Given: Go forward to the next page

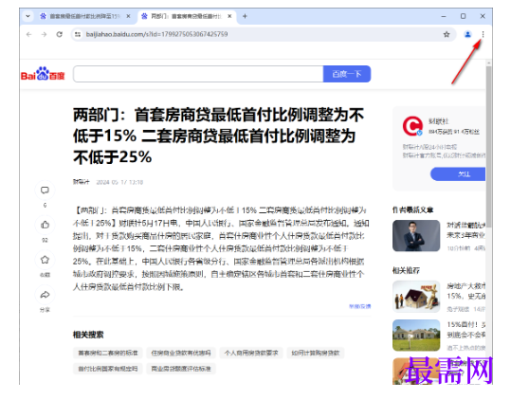Looking at the screenshot, I should pyautogui.click(x=44, y=34).
